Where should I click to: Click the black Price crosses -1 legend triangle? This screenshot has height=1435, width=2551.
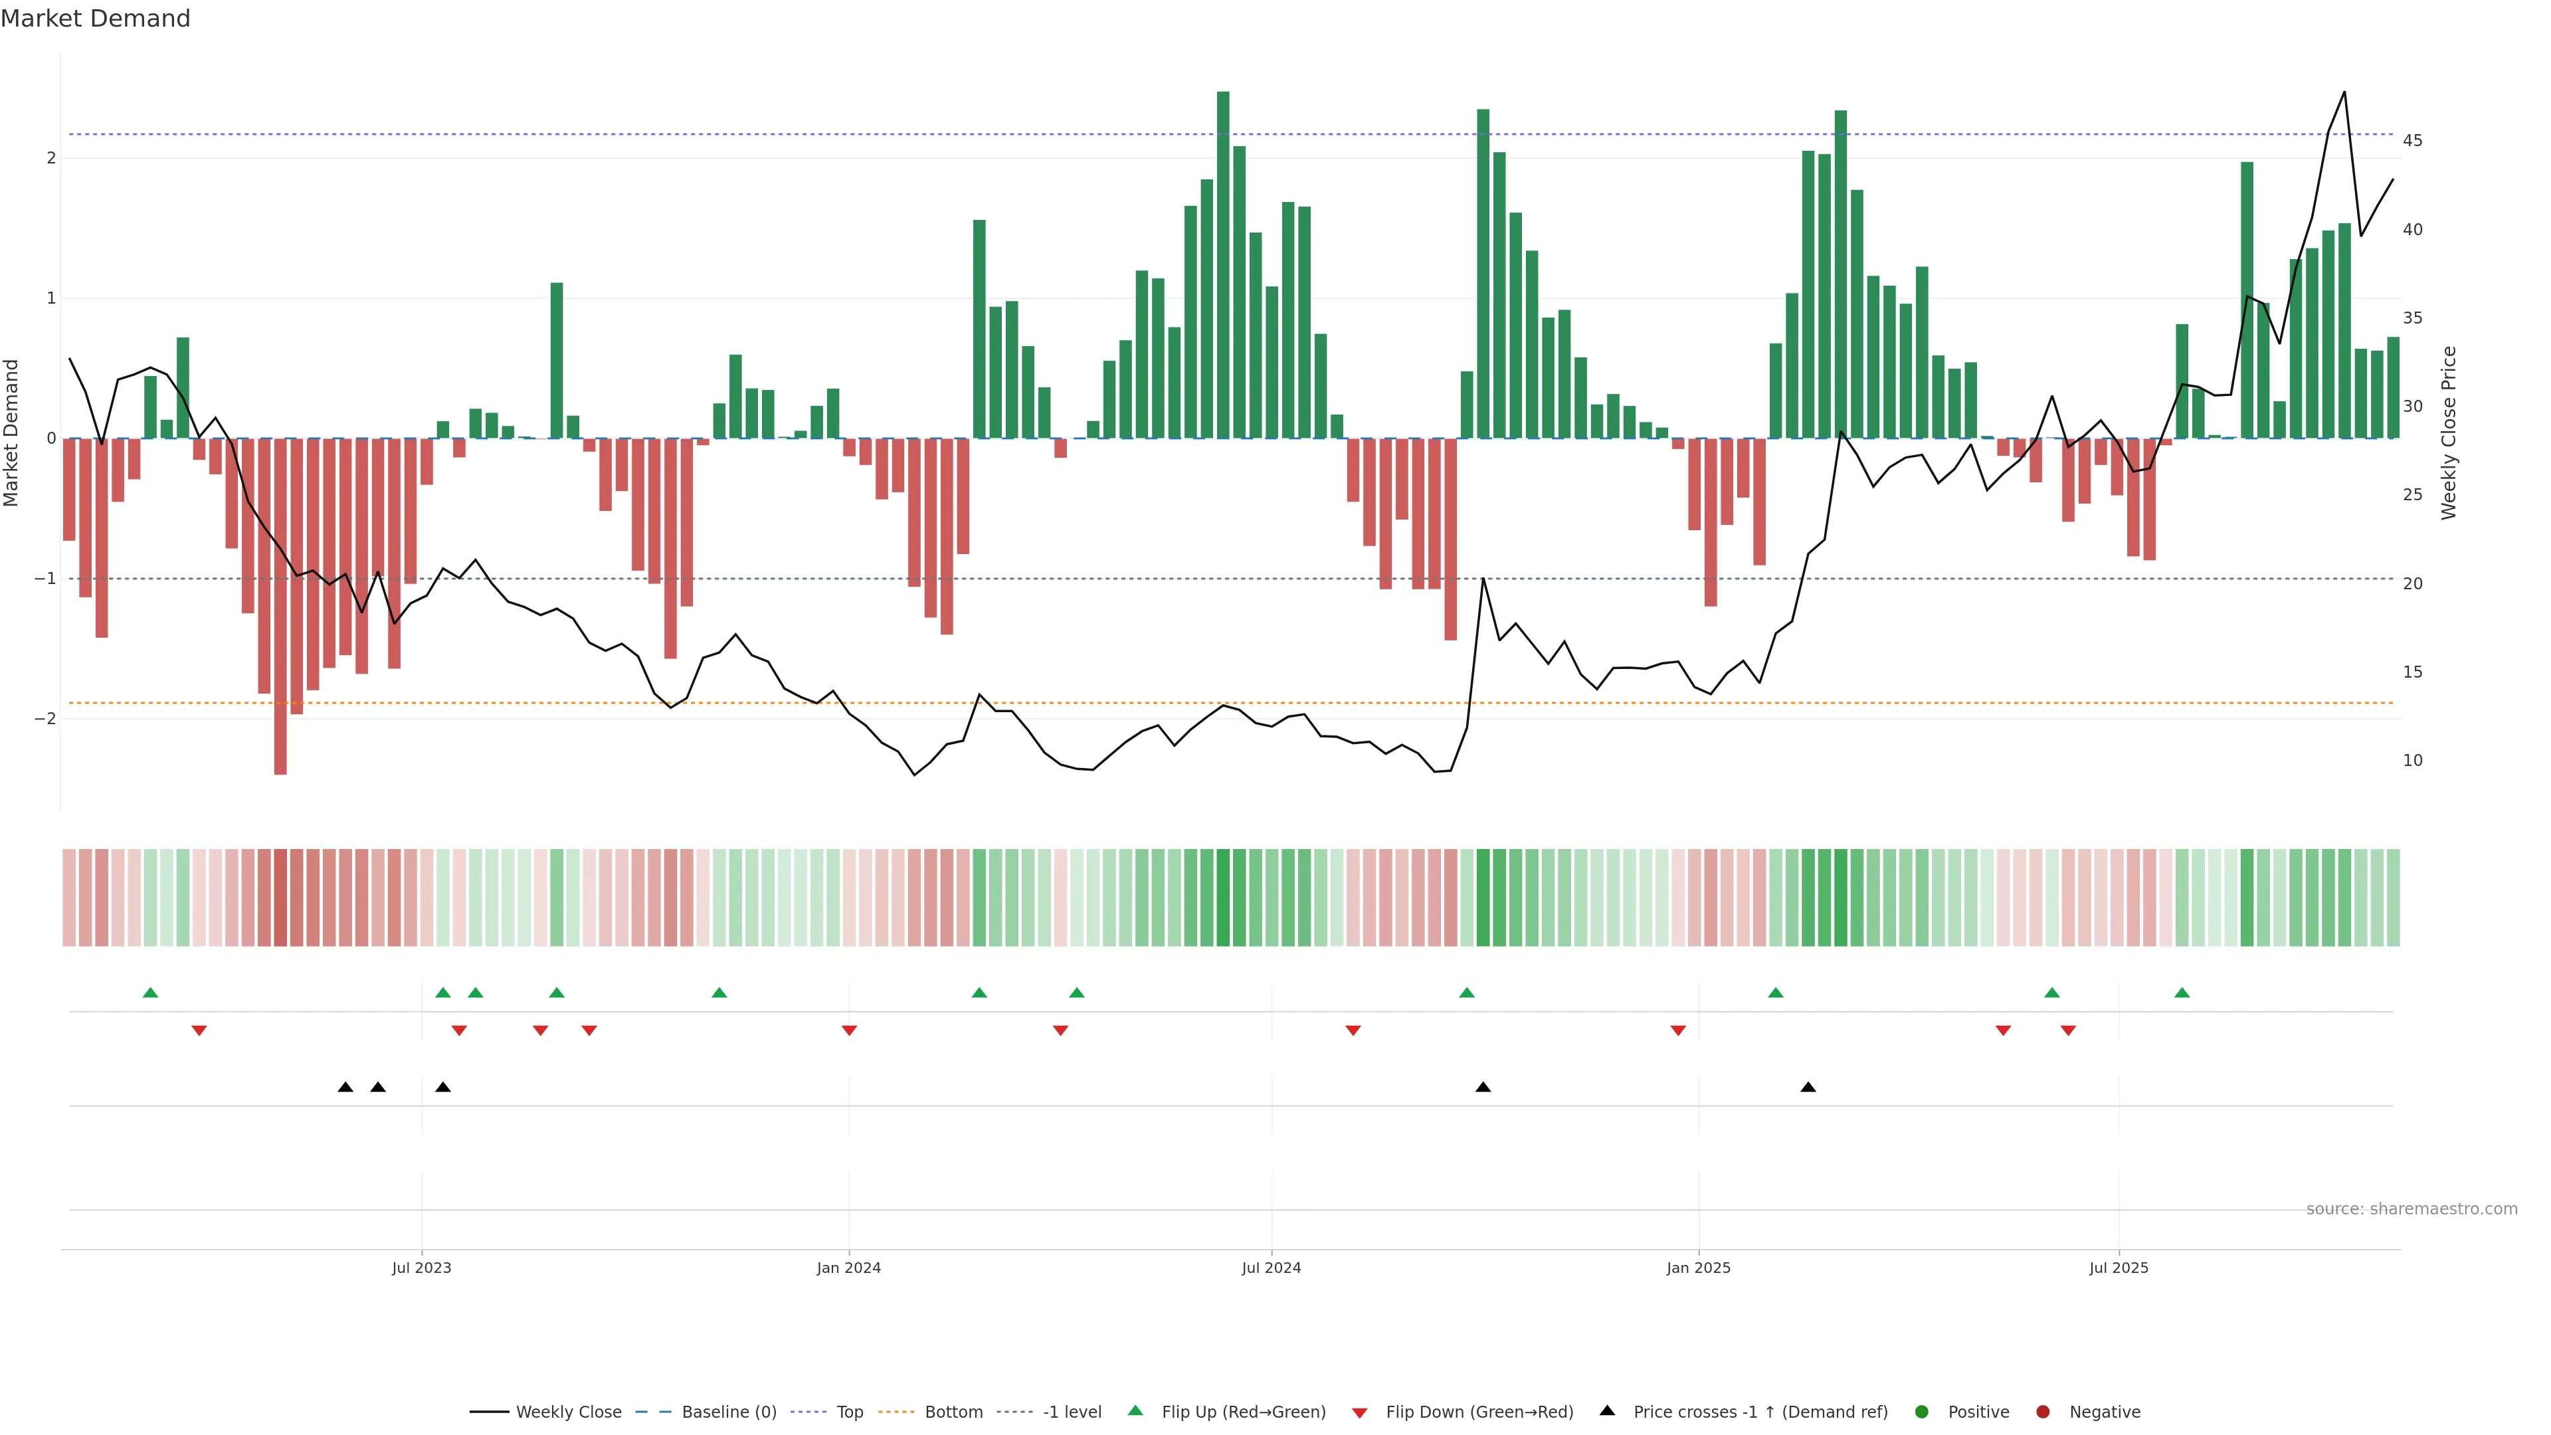(x=1606, y=1410)
